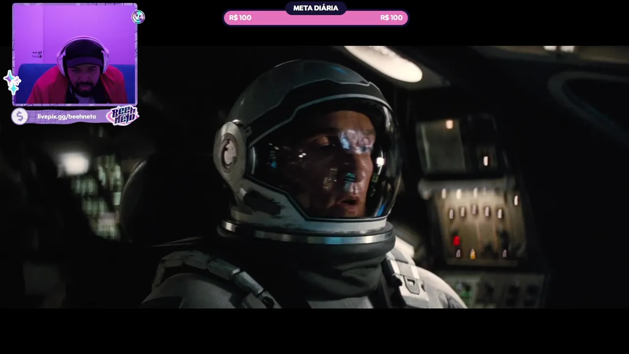Click the movie video frame
Screen dimensions: 629x354
314,177
